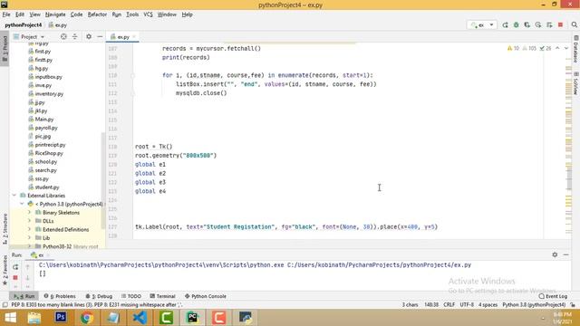This screenshot has height=326, width=580.
Task: Hide the Project tool window
Action: tap(100, 36)
